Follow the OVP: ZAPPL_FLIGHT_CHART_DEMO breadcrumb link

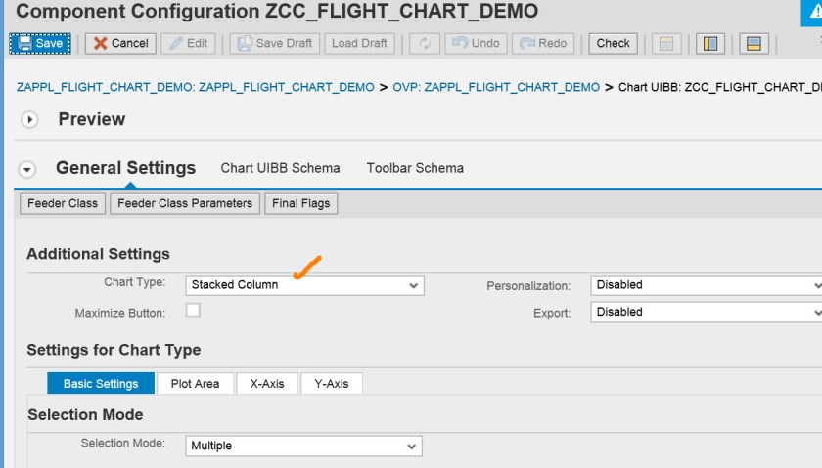[x=496, y=87]
